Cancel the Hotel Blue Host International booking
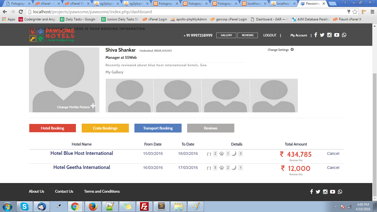Image resolution: width=377 pixels, height=212 pixels. click(333, 153)
